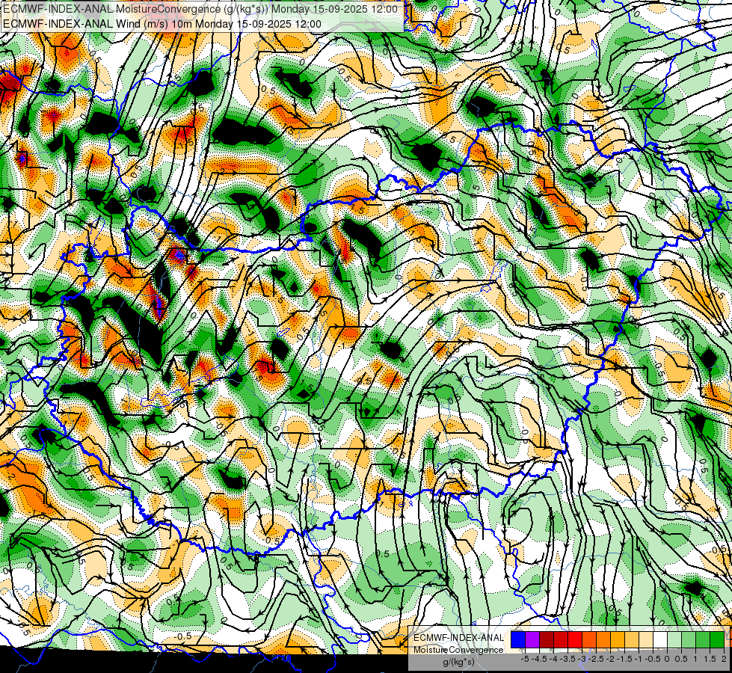This screenshot has height=673, width=732.
Task: Click the 1.5 tick label on legend scale
Action: pos(709,659)
